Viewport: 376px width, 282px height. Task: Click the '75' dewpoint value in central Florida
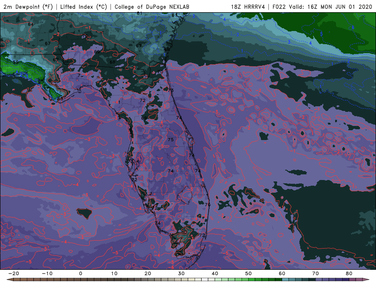click(x=171, y=140)
